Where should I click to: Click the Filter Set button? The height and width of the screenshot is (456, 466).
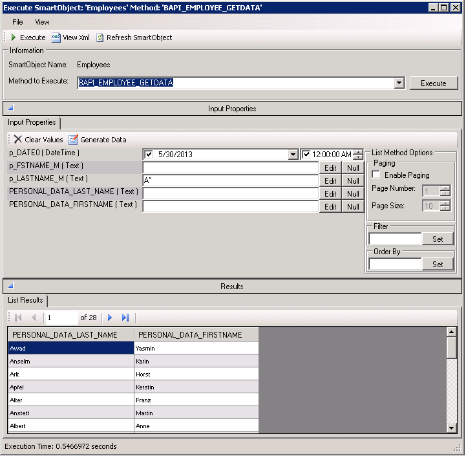tap(438, 239)
